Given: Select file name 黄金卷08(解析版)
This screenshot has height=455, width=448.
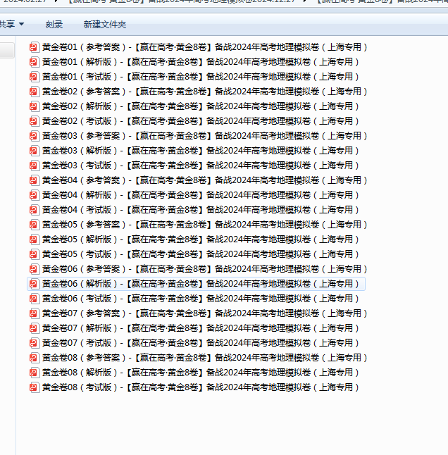Looking at the screenshot, I should (x=201, y=373).
